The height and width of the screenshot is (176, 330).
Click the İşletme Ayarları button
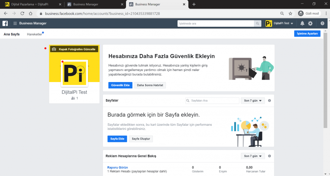[x=307, y=33]
